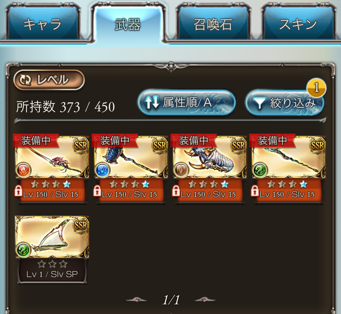
Task: Switch to the キャラ tab
Action: tap(43, 24)
